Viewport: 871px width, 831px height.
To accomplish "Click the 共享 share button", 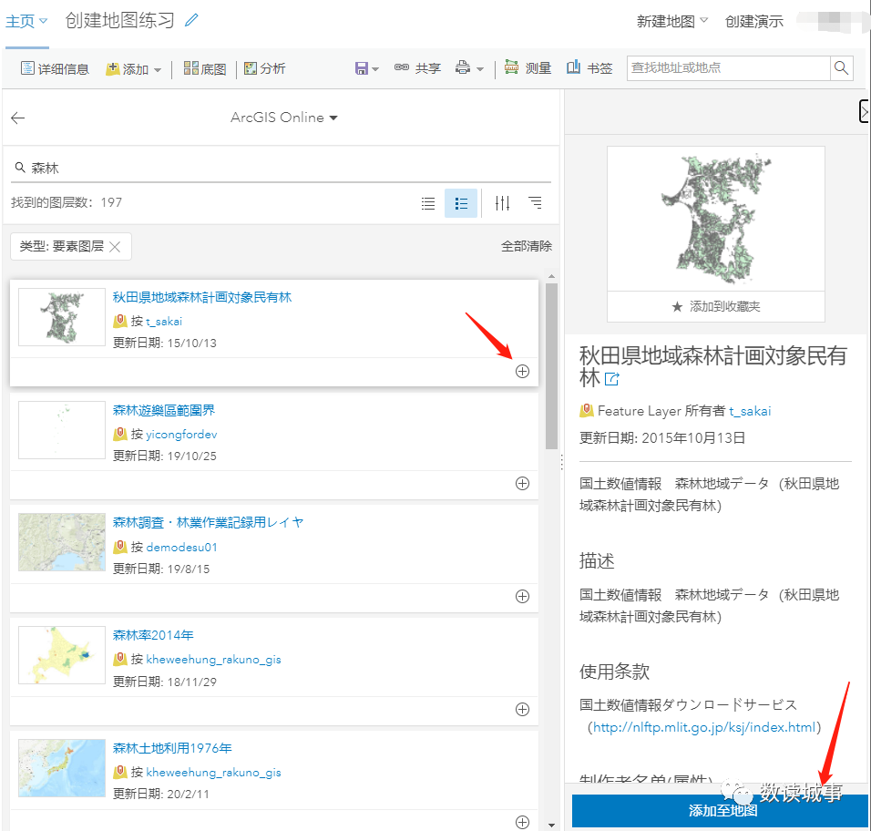I will tap(417, 67).
